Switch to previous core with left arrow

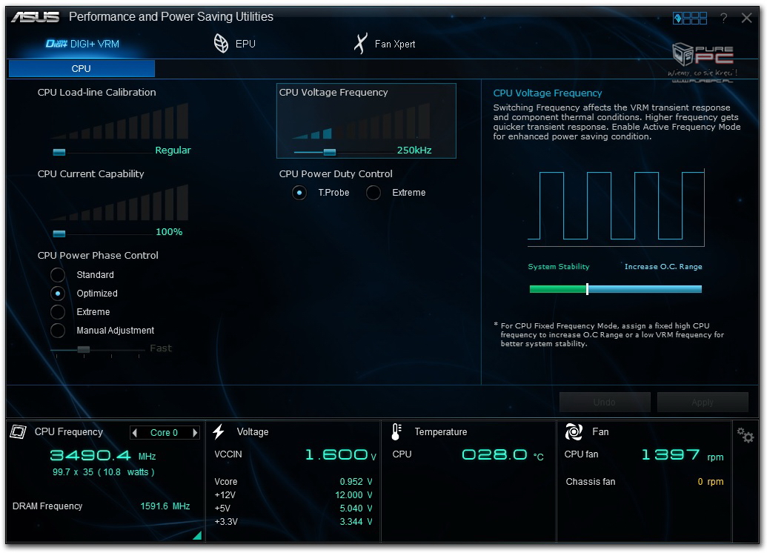[x=135, y=433]
